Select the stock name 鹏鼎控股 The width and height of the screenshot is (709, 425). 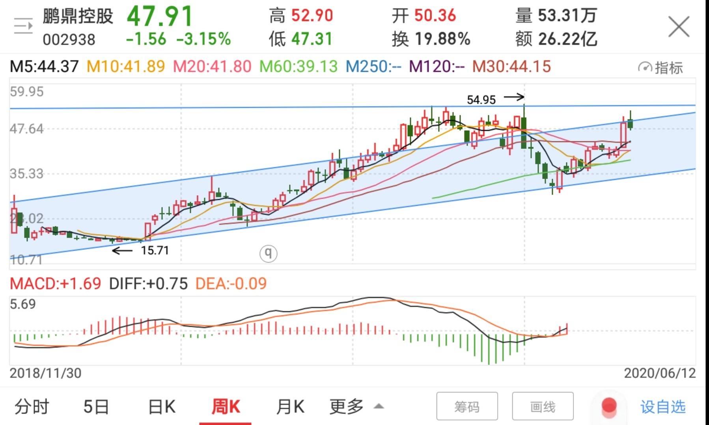(x=78, y=16)
